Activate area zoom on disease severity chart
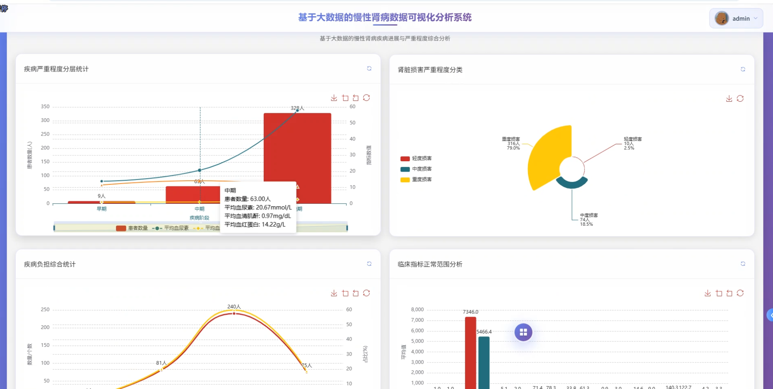The image size is (773, 389). tap(345, 98)
